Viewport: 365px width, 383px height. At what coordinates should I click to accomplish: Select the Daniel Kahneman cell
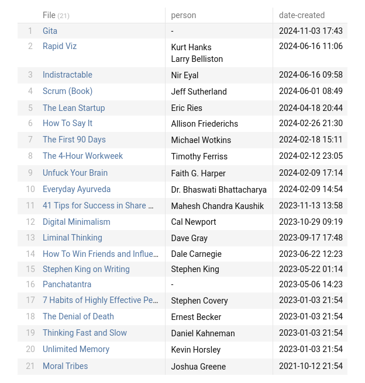(x=203, y=333)
